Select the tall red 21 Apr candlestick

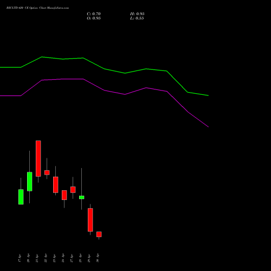[x=38, y=158]
